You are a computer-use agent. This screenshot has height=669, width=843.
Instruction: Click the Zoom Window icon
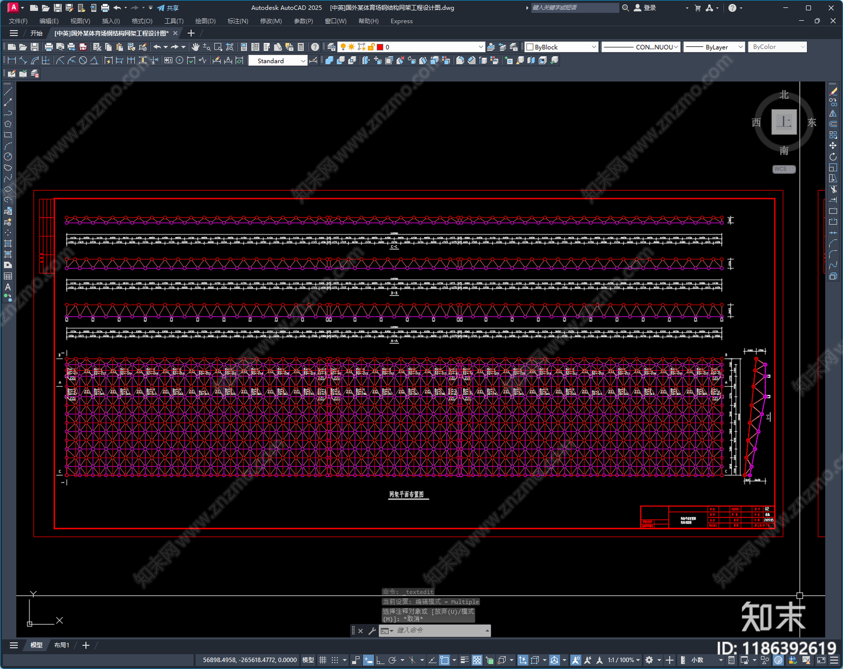coord(218,47)
